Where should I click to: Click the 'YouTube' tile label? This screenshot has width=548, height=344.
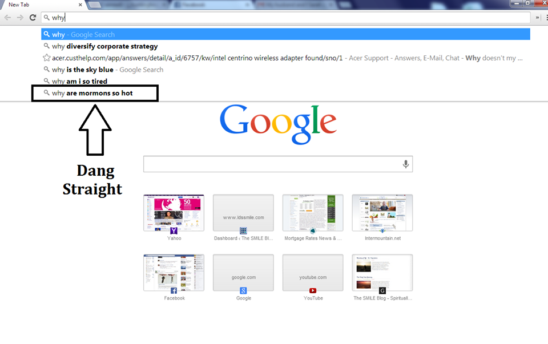click(x=313, y=298)
